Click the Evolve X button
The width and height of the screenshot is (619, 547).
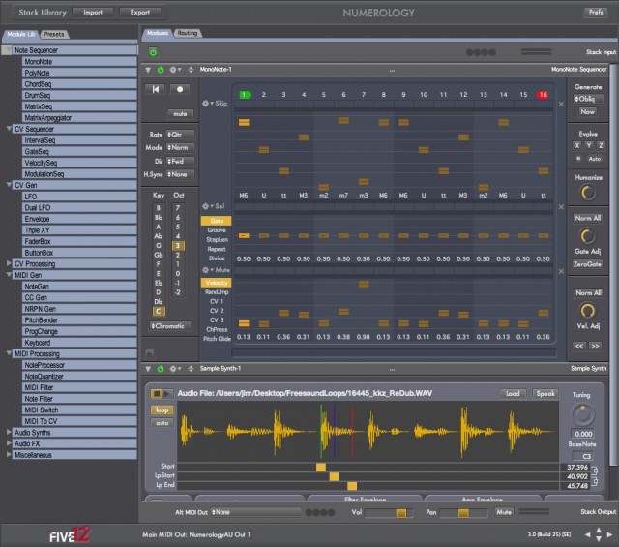[x=576, y=144]
